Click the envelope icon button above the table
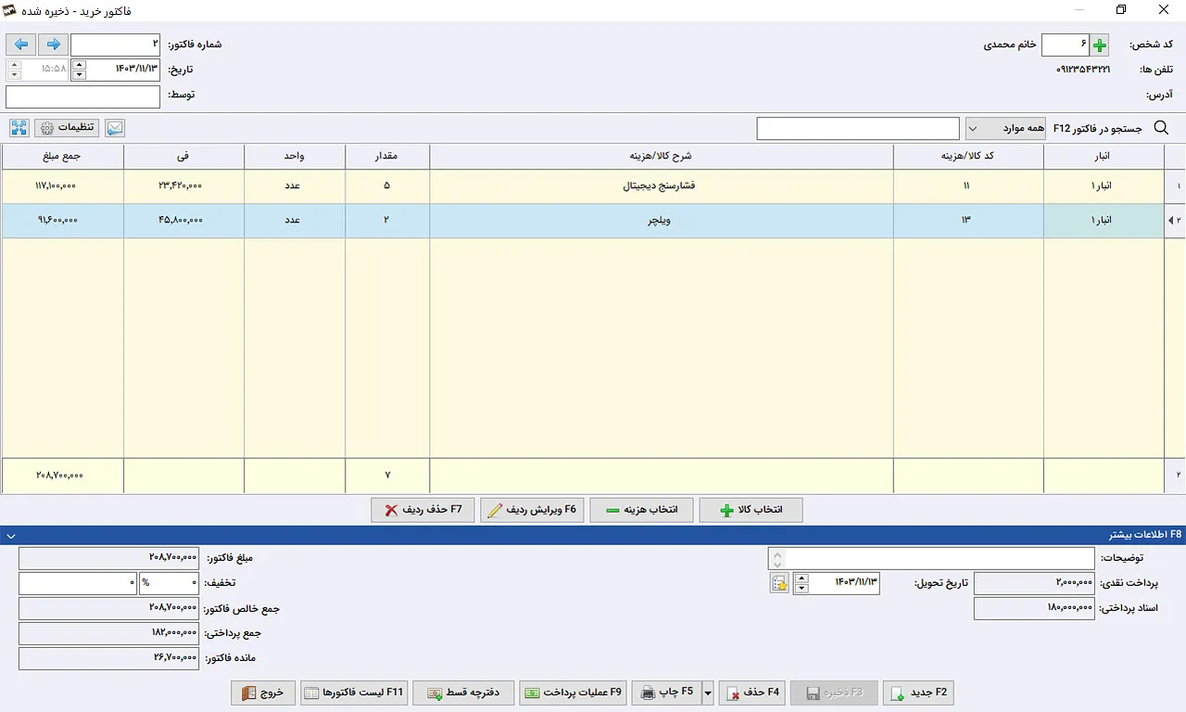 115,128
